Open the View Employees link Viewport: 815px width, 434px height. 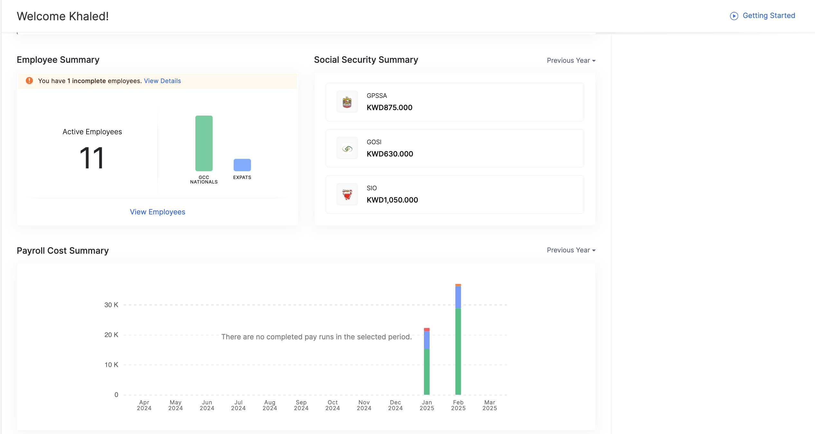(x=157, y=212)
